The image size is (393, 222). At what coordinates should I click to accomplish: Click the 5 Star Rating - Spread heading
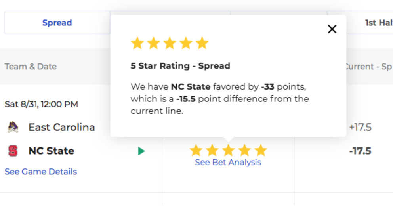click(181, 66)
